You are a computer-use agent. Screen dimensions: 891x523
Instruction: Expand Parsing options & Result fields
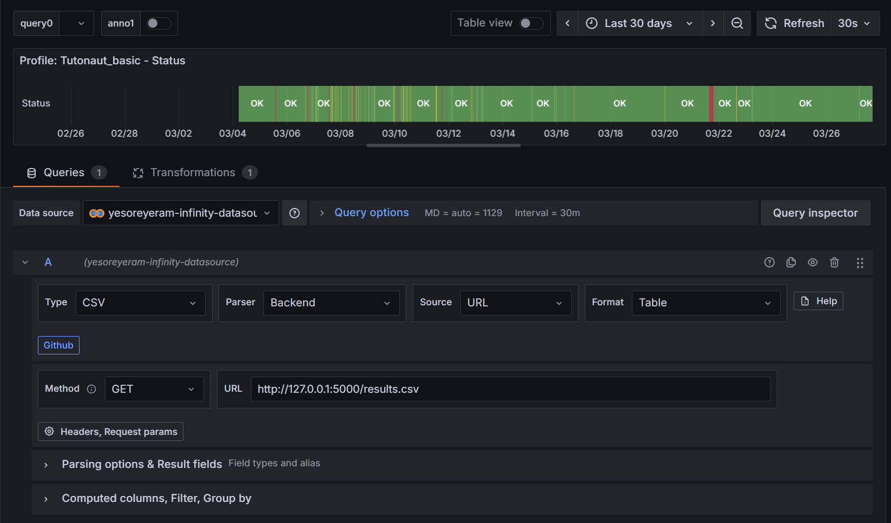pyautogui.click(x=142, y=464)
